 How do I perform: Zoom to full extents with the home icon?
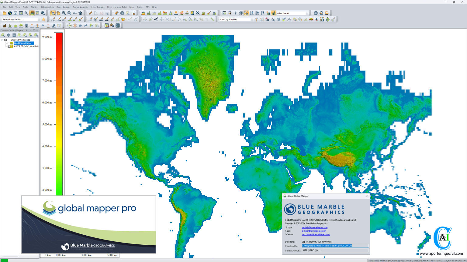(x=80, y=13)
